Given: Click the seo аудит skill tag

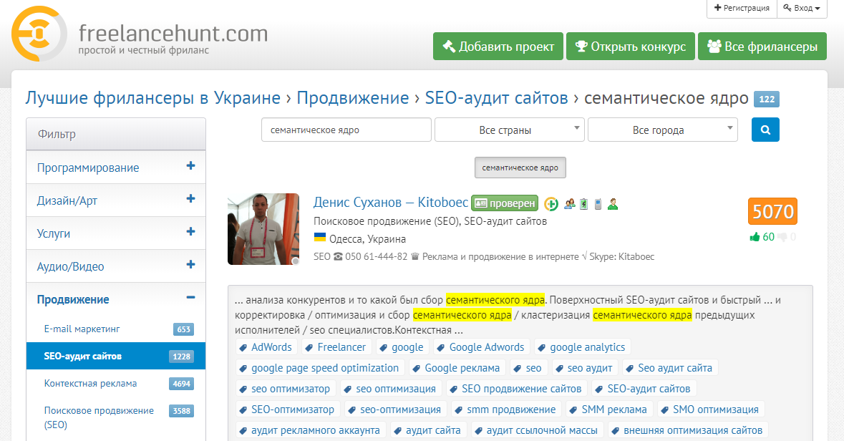Looking at the screenshot, I should [x=585, y=368].
